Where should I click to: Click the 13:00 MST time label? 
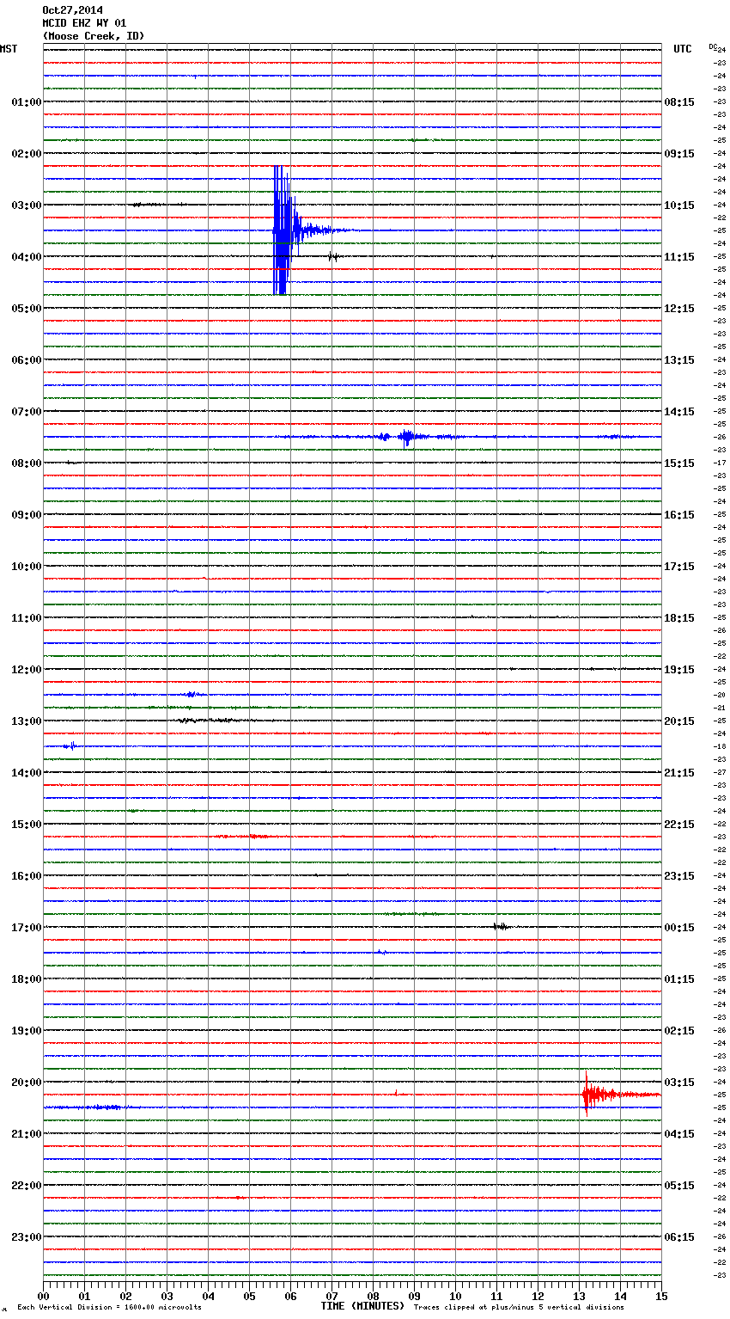(26, 721)
